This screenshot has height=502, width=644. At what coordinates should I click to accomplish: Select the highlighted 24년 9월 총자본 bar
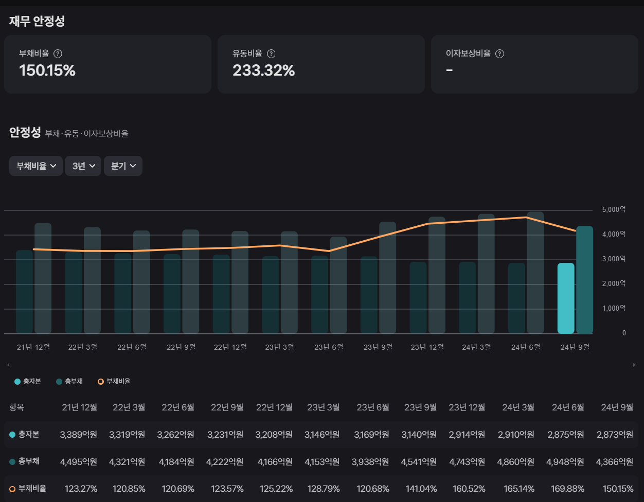566,298
